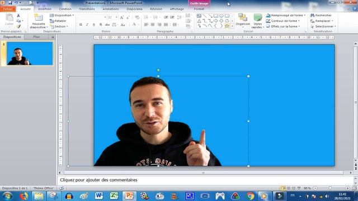Cut selection with the scissors icon
The height and width of the screenshot is (201, 358).
18,16
